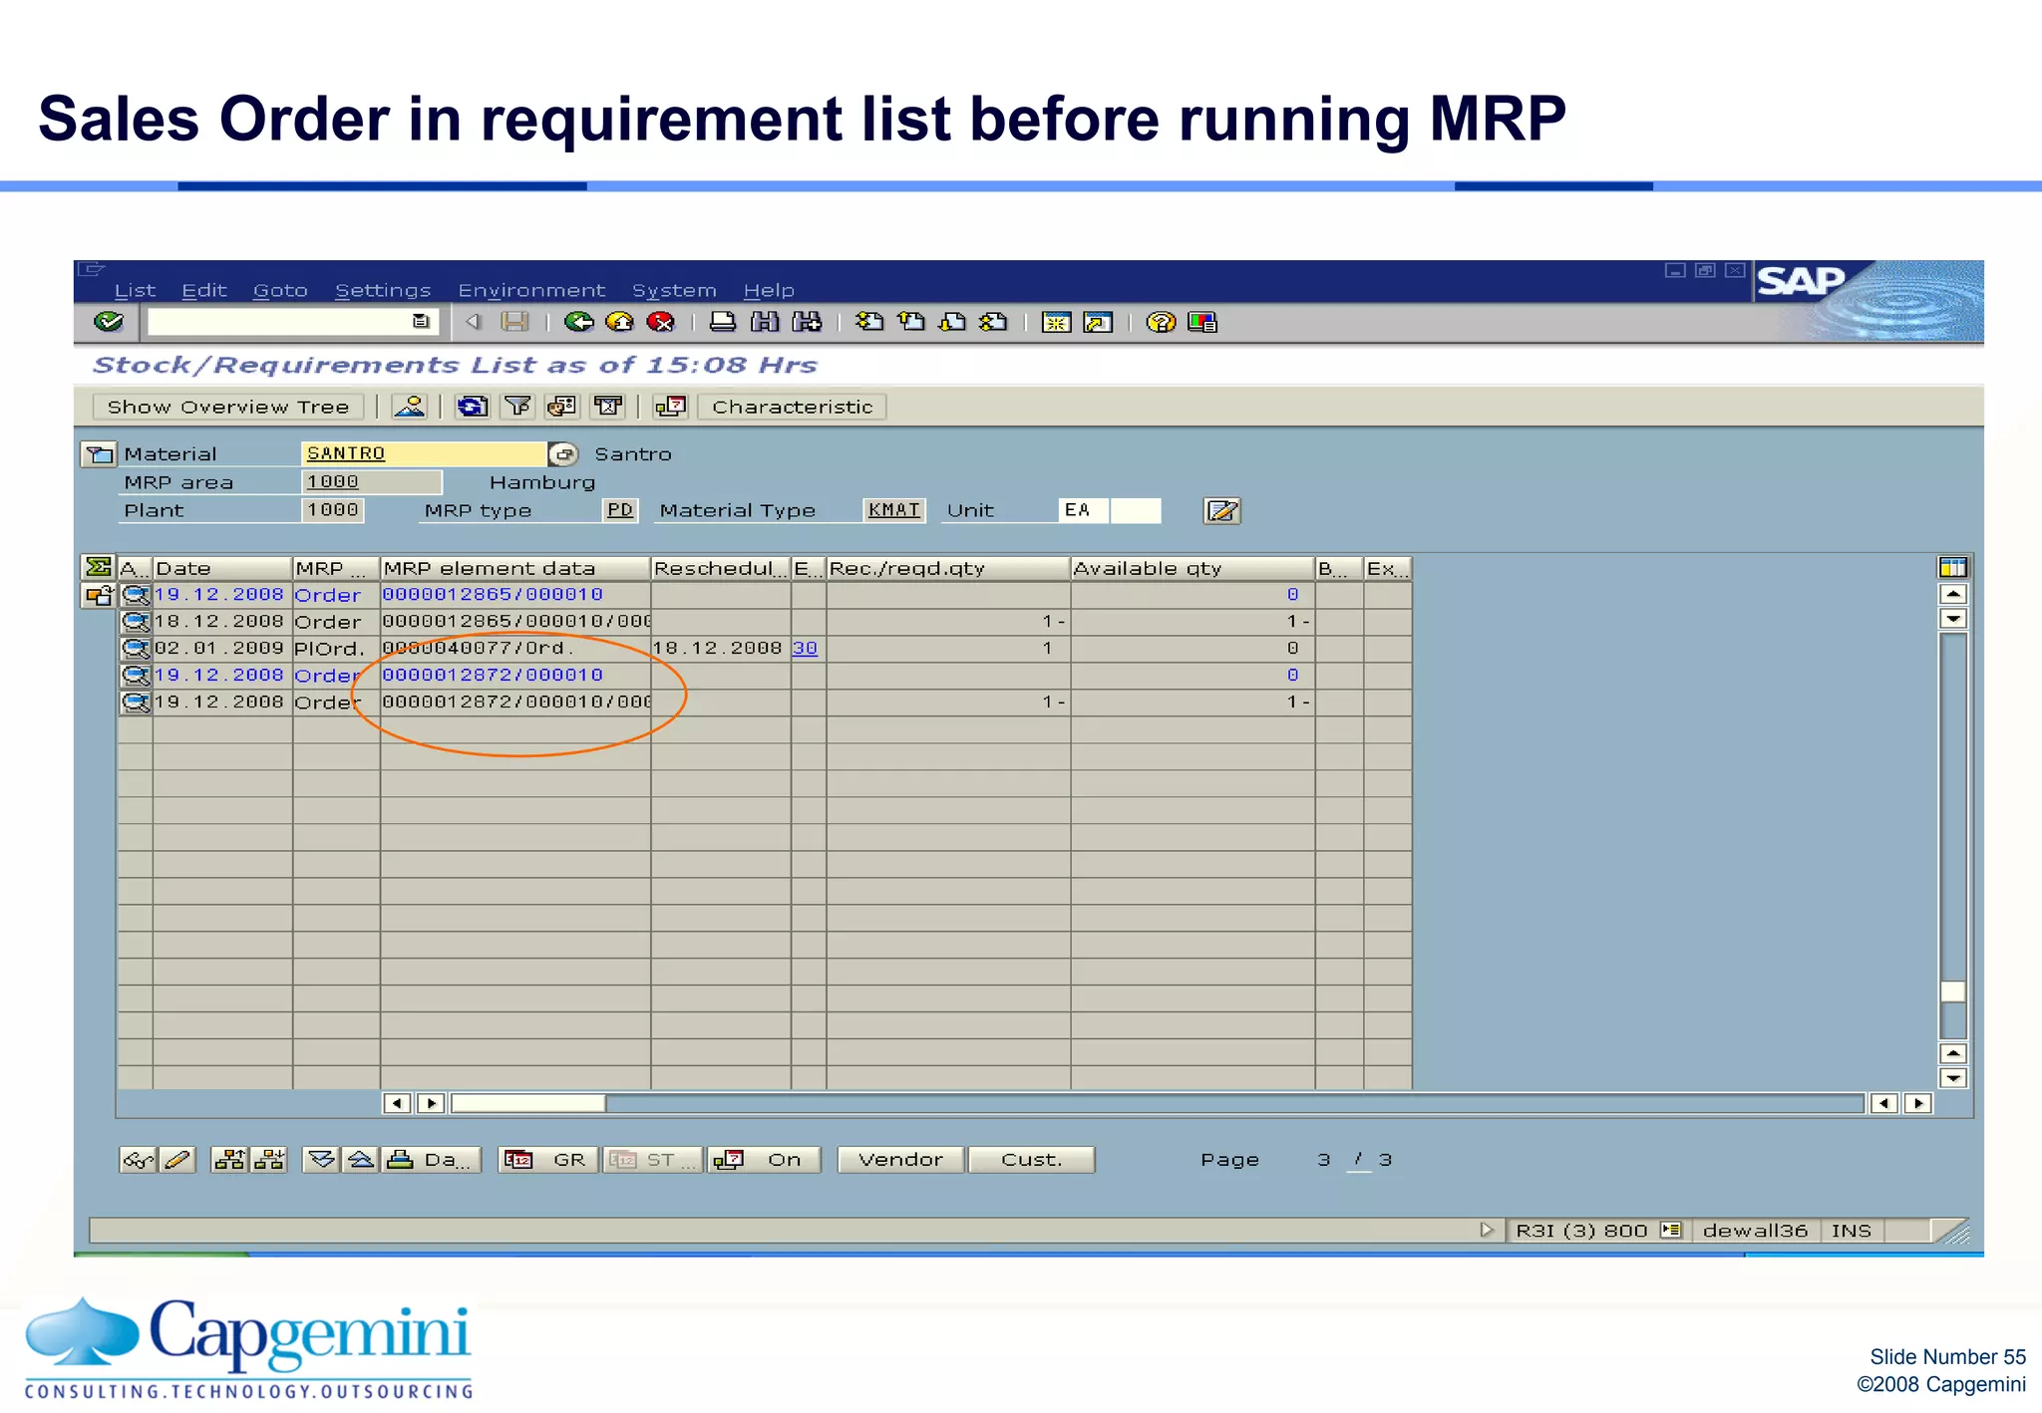2042x1413 pixels.
Task: Open the System menu
Action: [x=674, y=291]
